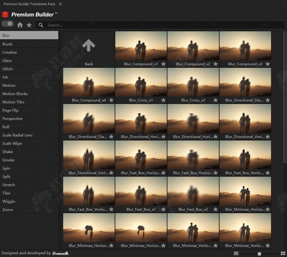Open the Motion Tiles category

point(13,102)
